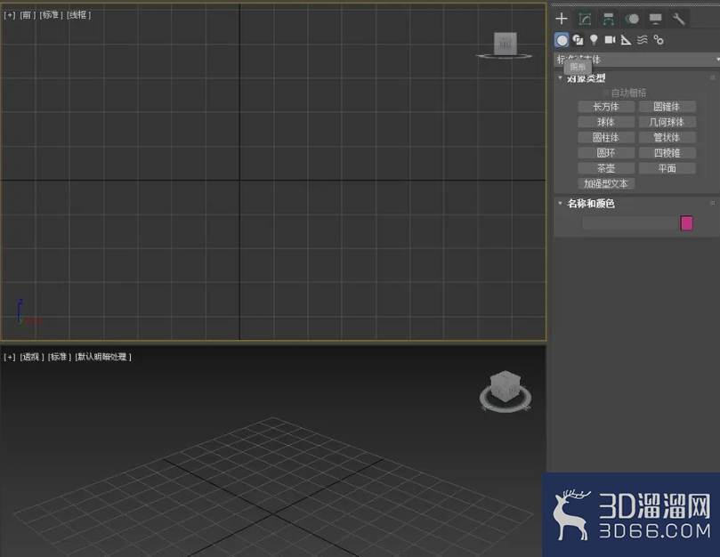This screenshot has width=720, height=557.
Task: Click the 加强型文本 text button
Action: point(606,183)
